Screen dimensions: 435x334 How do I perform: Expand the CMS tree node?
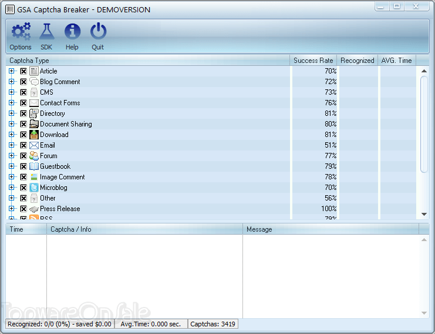[x=11, y=92]
